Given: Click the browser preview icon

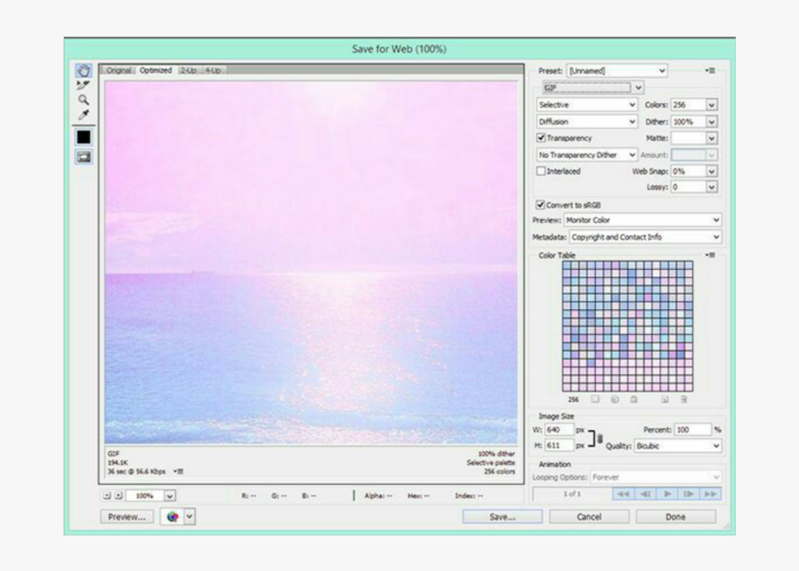Looking at the screenshot, I should point(173,516).
